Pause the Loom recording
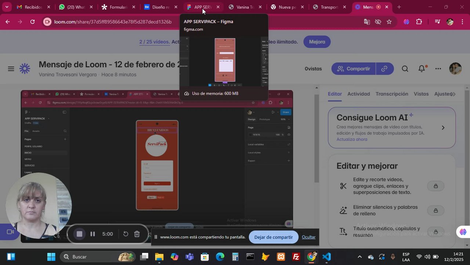Screen dimensions: 470x265 (93, 234)
